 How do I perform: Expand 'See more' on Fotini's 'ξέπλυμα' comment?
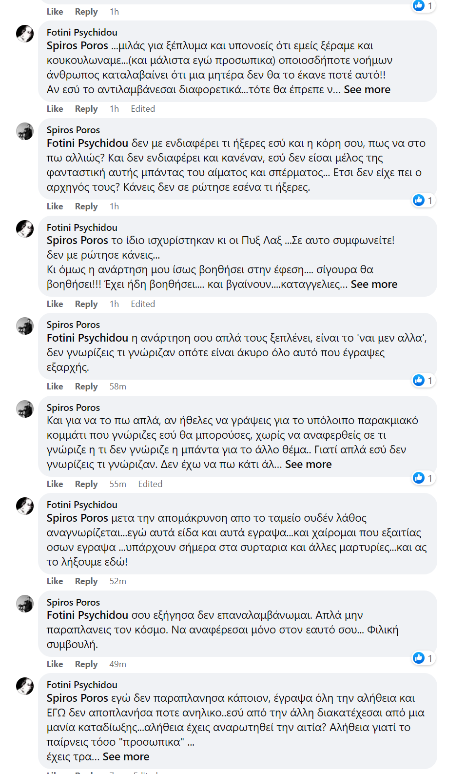[x=367, y=90]
